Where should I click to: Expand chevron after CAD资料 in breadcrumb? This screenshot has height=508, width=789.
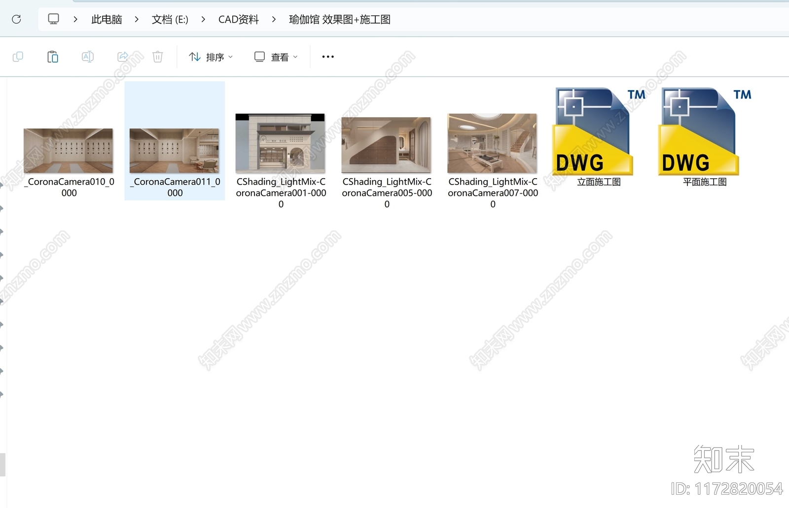click(x=274, y=19)
